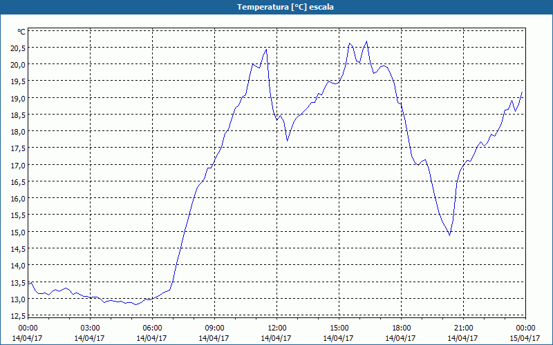Screen dimensions: 553x345
Task: Select the 20,5 y-axis label
Action: pyautogui.click(x=18, y=48)
